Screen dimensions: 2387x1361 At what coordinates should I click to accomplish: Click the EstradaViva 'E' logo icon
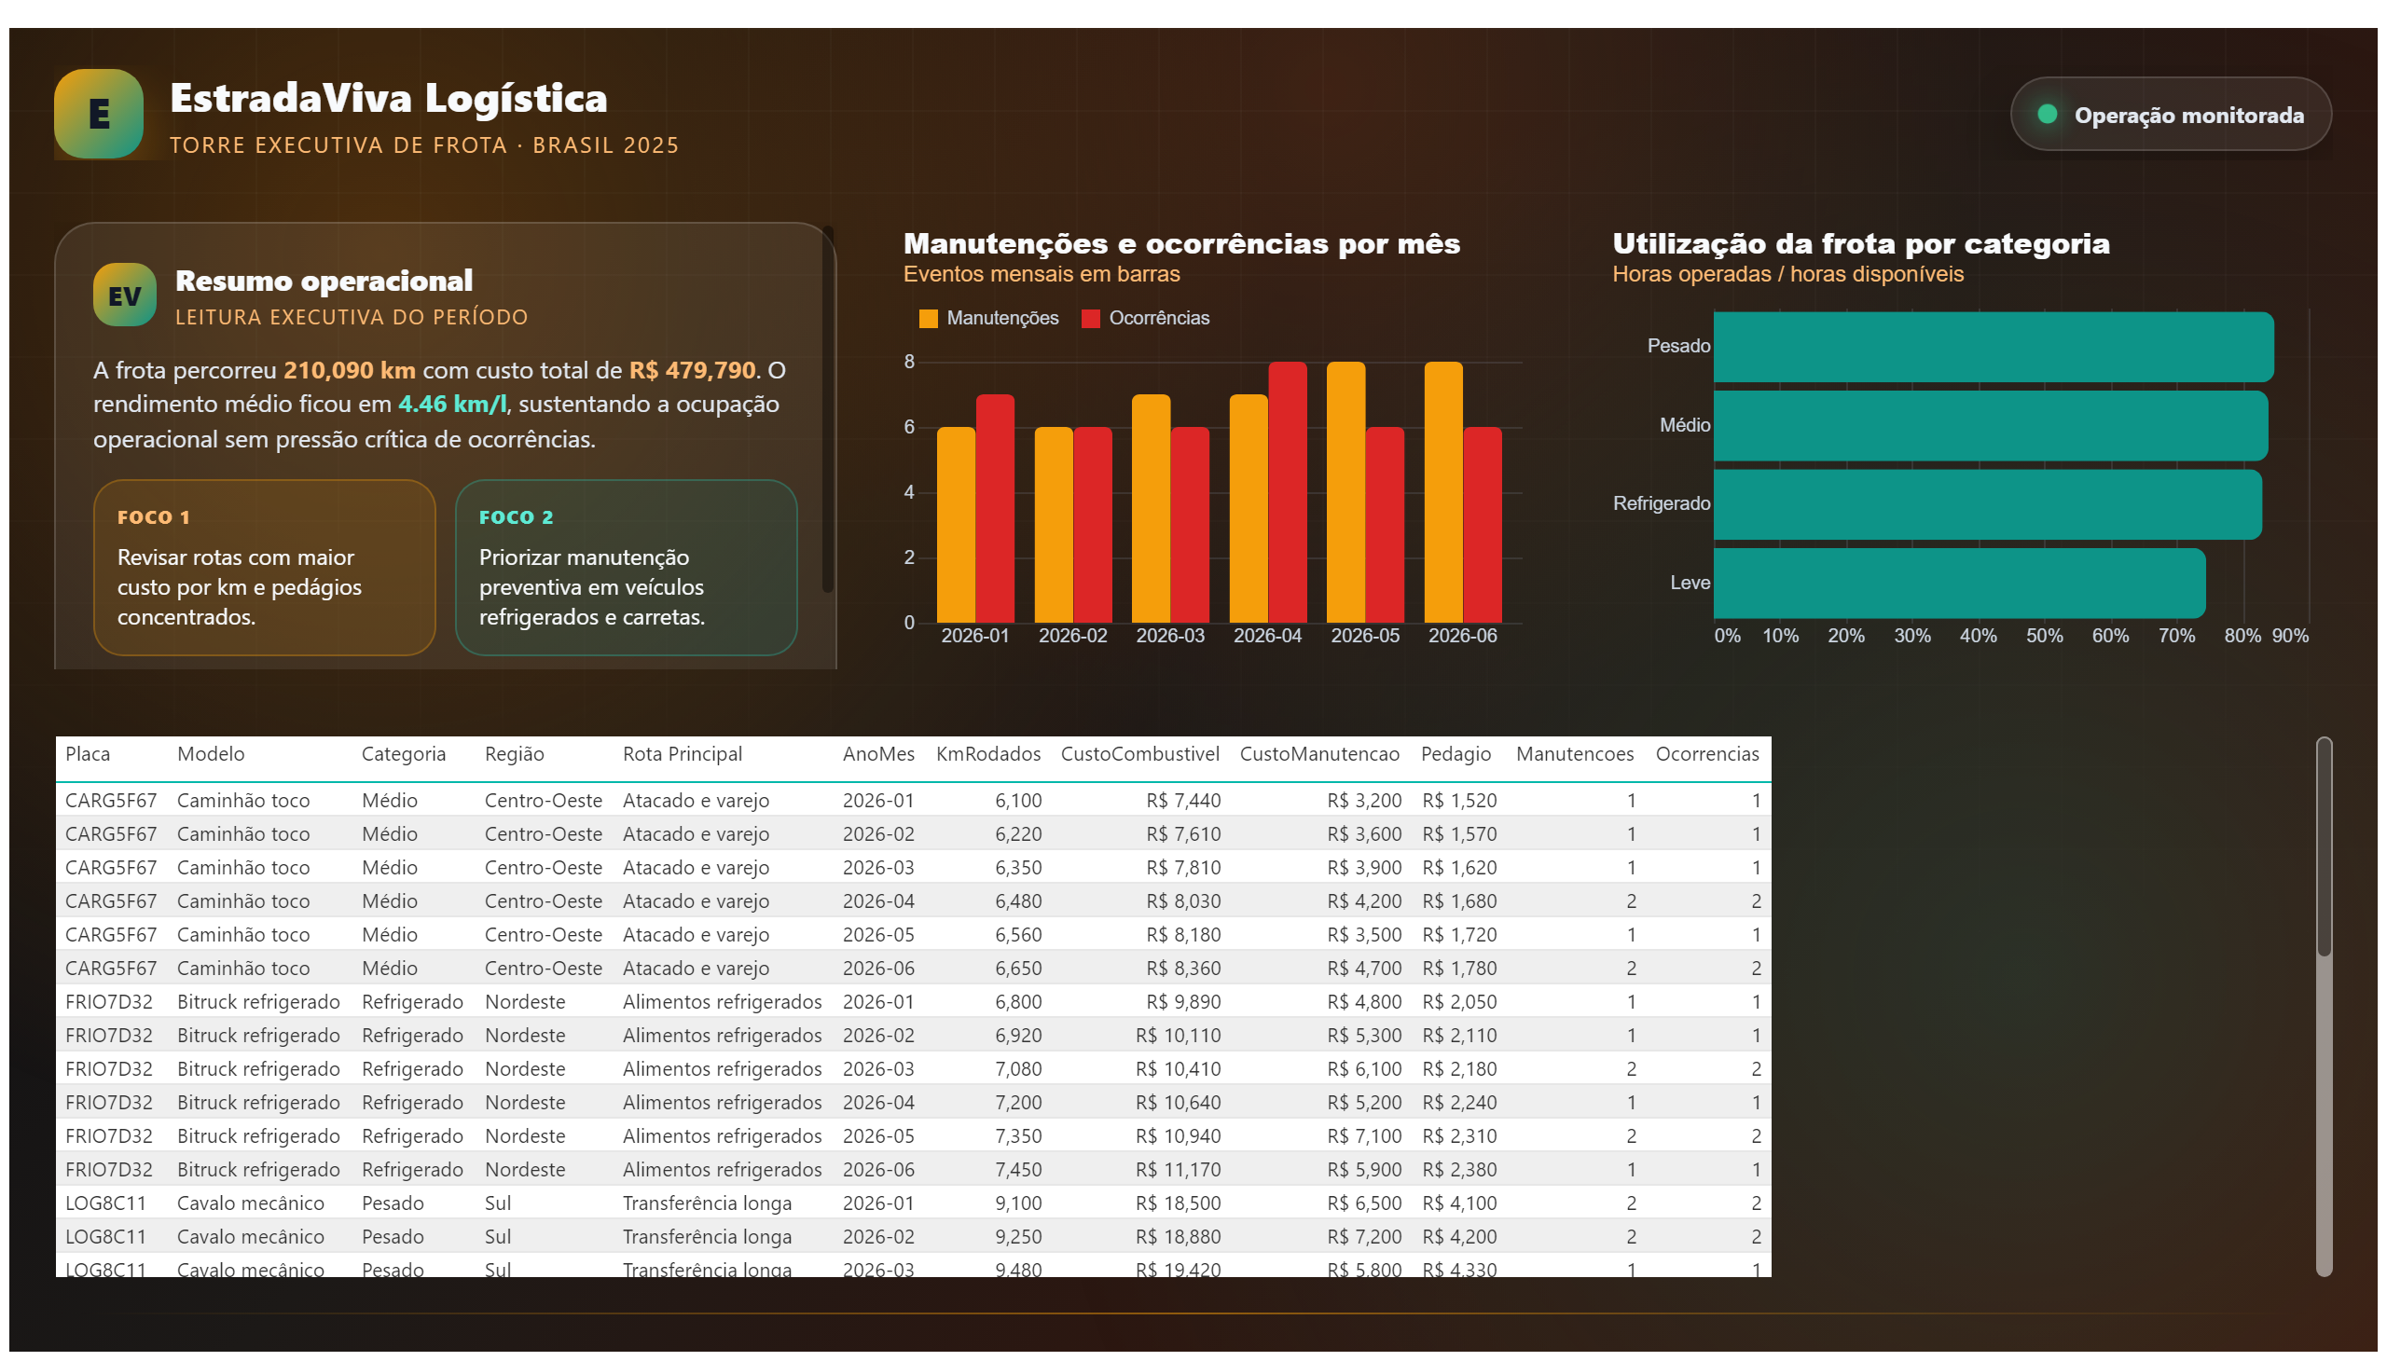pyautogui.click(x=98, y=113)
